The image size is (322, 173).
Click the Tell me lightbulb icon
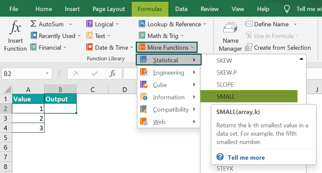coord(287,9)
